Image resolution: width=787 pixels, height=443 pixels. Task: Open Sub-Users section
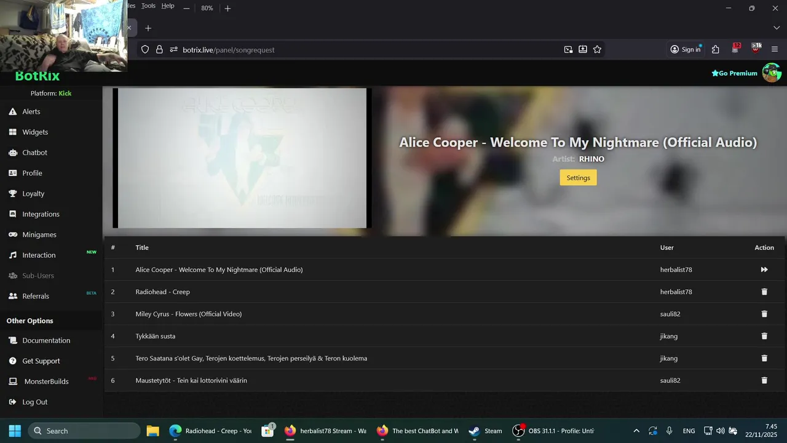click(38, 276)
